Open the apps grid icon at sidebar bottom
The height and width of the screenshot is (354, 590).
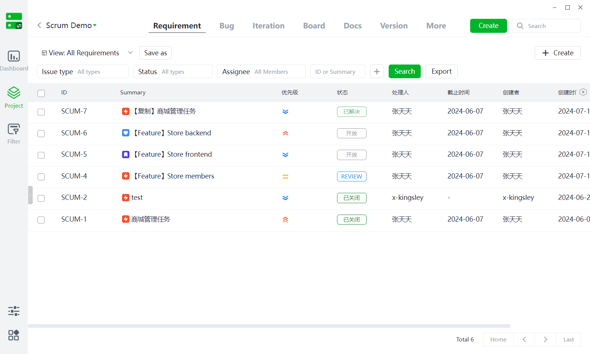pyautogui.click(x=14, y=335)
